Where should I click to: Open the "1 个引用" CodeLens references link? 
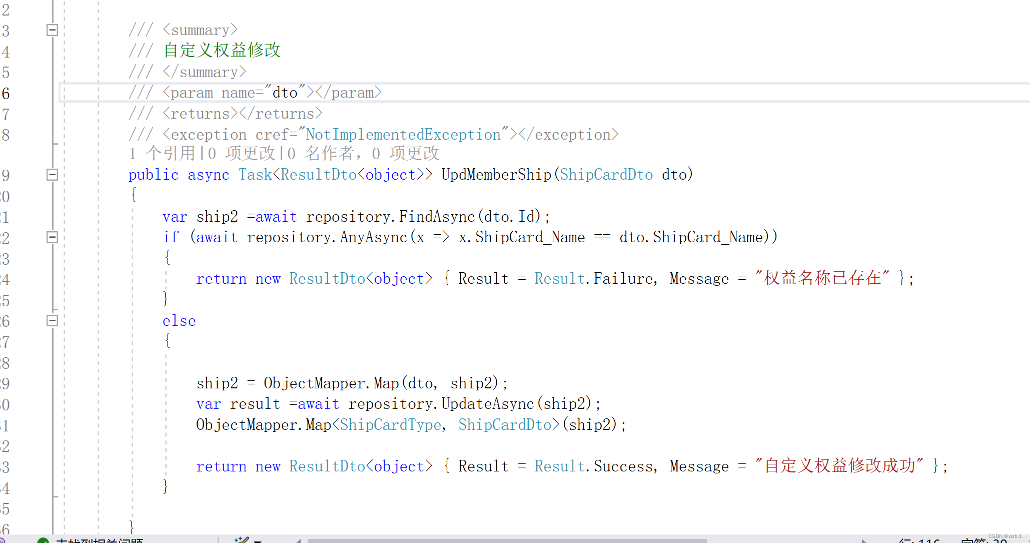click(163, 153)
